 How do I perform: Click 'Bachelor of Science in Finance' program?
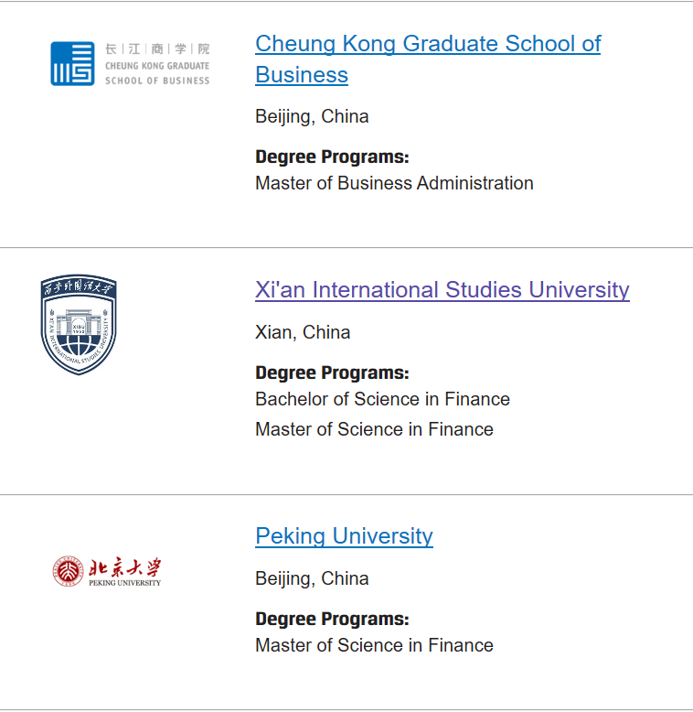point(382,399)
